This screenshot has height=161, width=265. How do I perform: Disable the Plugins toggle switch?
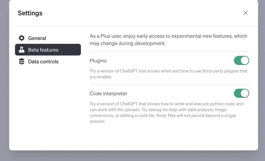pos(241,60)
